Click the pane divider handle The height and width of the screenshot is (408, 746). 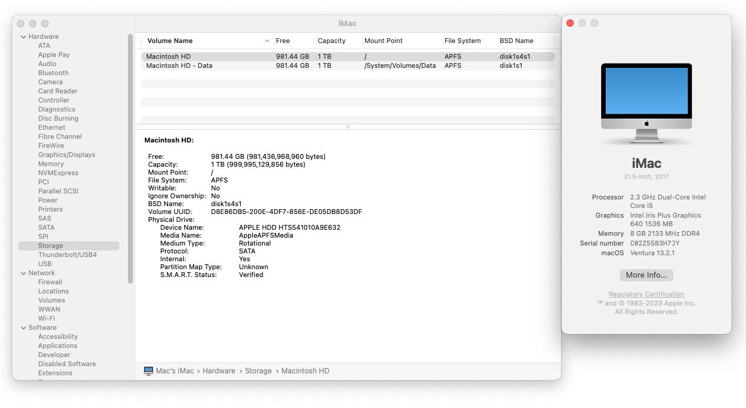(348, 127)
